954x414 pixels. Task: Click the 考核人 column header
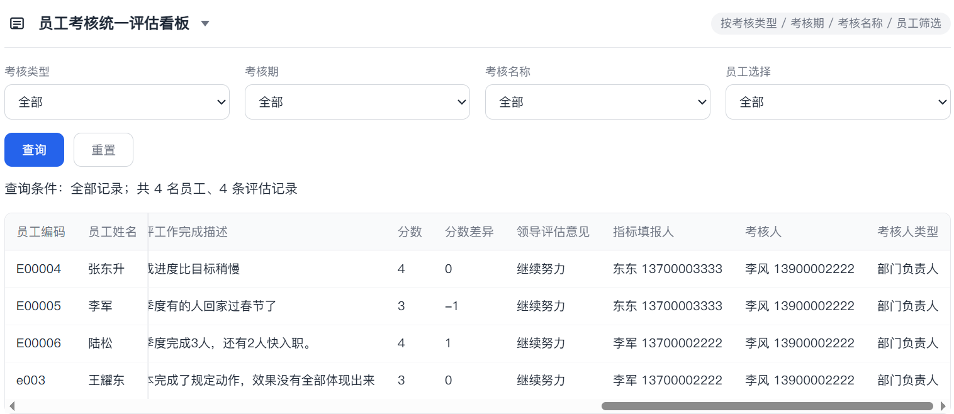point(763,232)
